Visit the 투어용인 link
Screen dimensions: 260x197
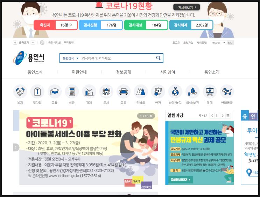point(69,43)
